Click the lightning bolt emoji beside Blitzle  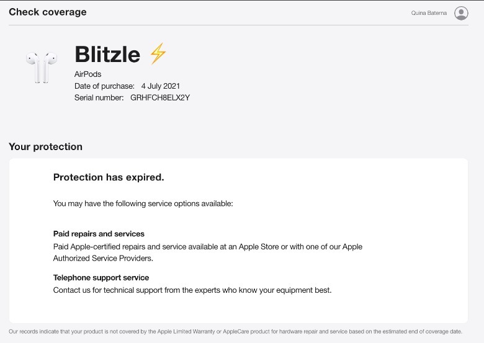click(158, 54)
